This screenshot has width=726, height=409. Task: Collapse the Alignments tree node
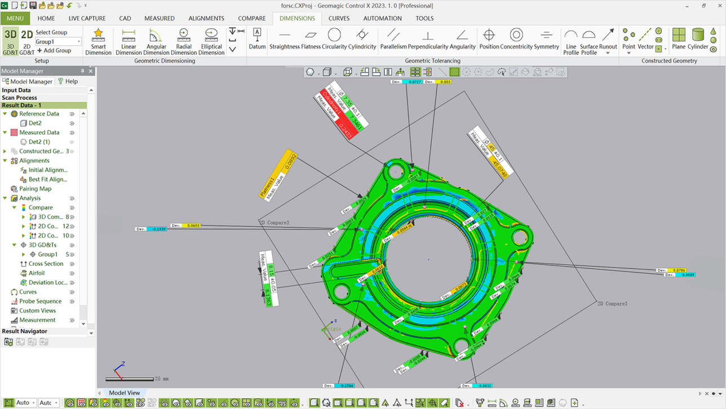(5, 161)
